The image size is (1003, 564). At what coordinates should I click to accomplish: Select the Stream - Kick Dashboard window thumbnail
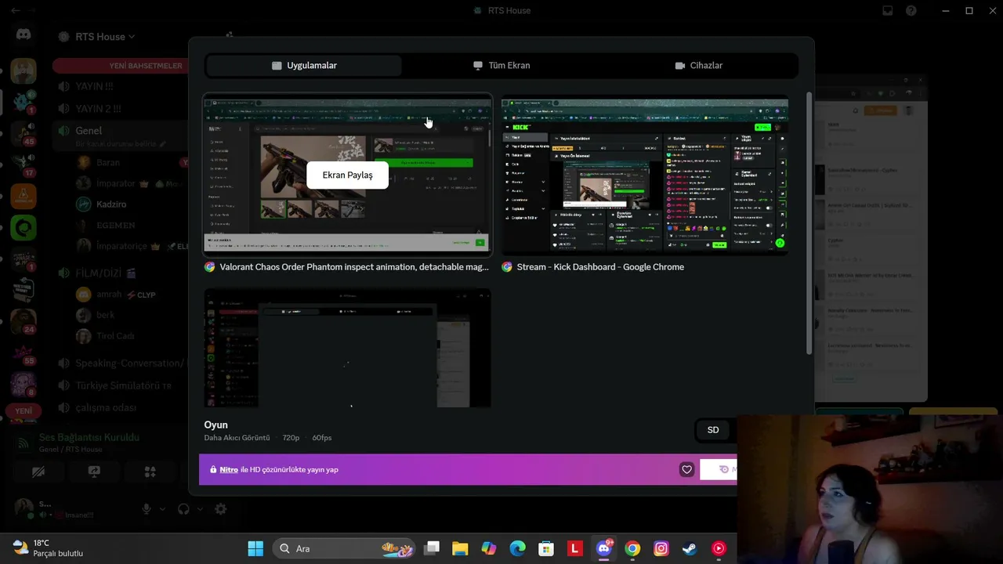[645, 175]
